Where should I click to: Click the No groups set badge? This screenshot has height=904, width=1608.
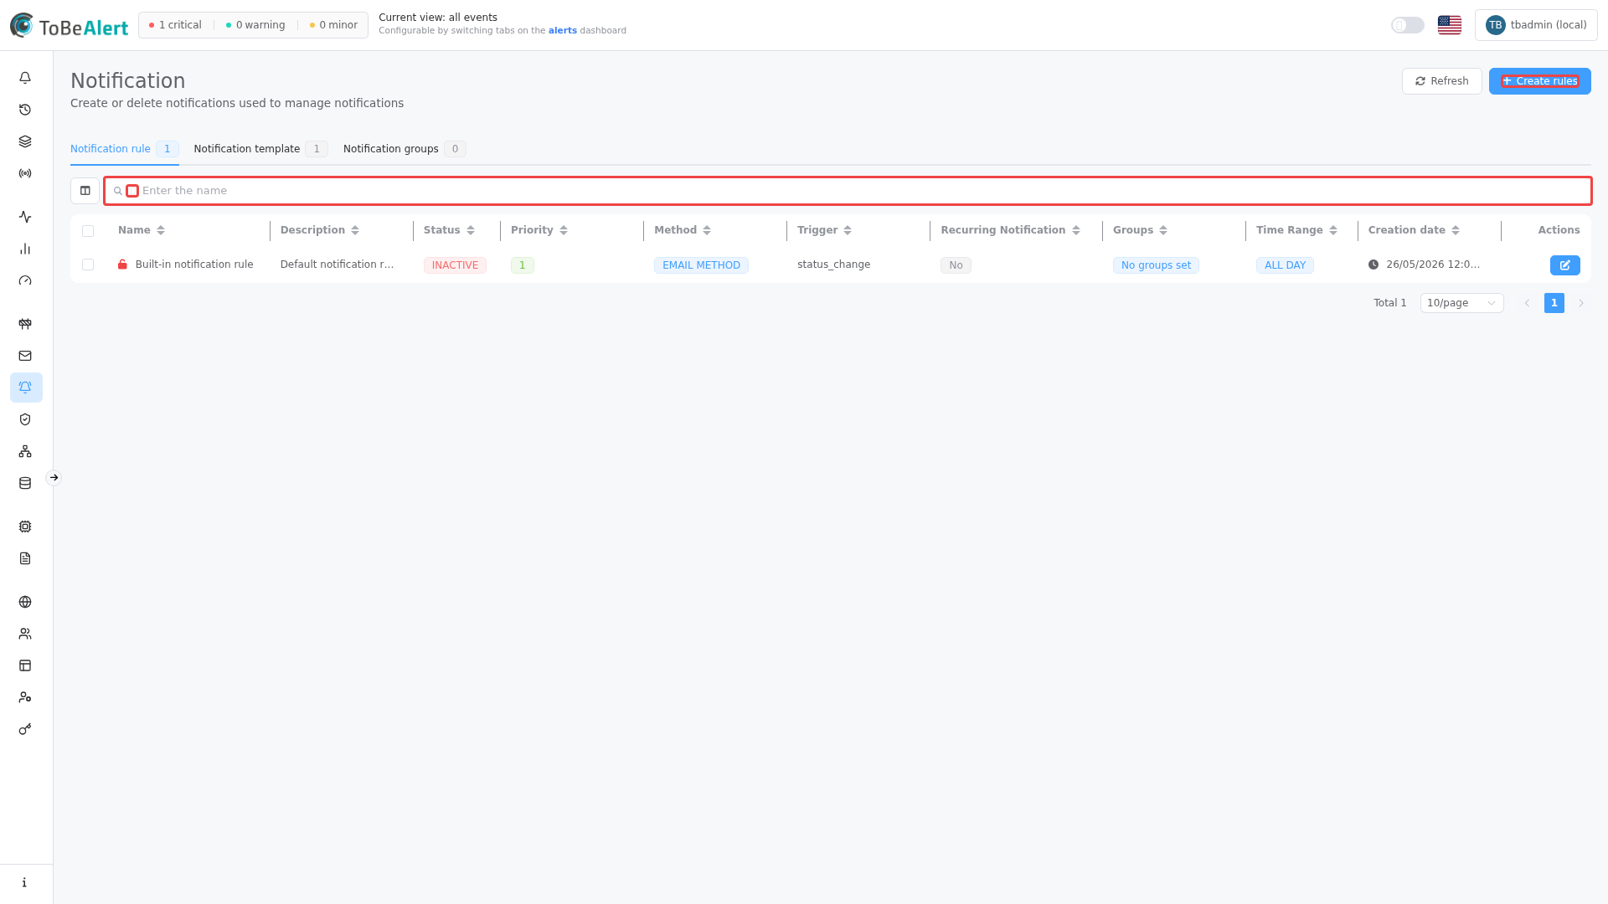click(1156, 265)
